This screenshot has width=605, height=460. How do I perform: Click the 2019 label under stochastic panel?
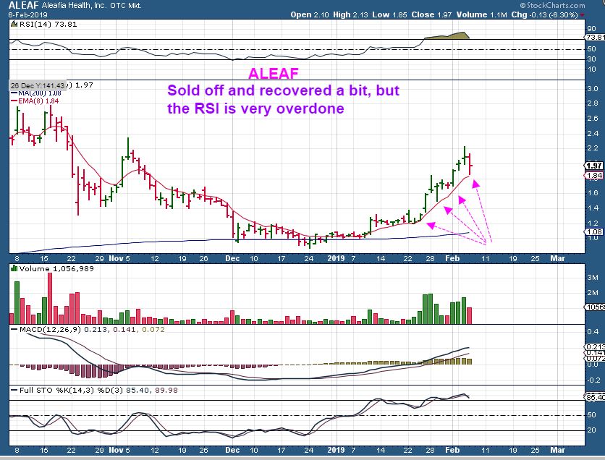tap(336, 450)
